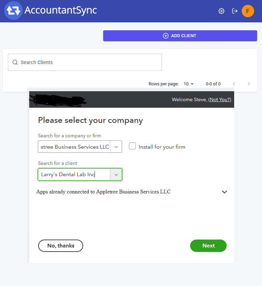The width and height of the screenshot is (262, 286).
Task: Click the No, thanks button
Action: click(61, 245)
